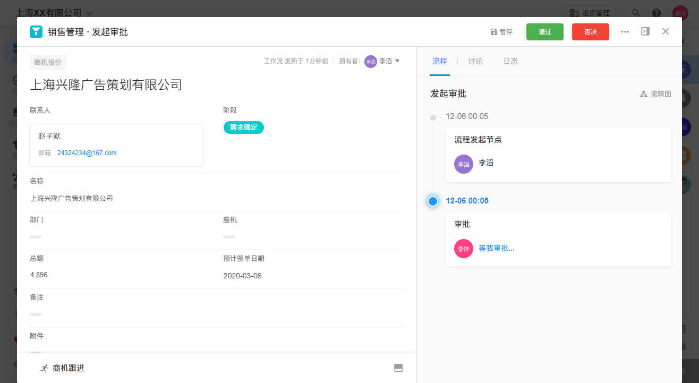Open the flow chart (流转图) view

click(x=656, y=94)
